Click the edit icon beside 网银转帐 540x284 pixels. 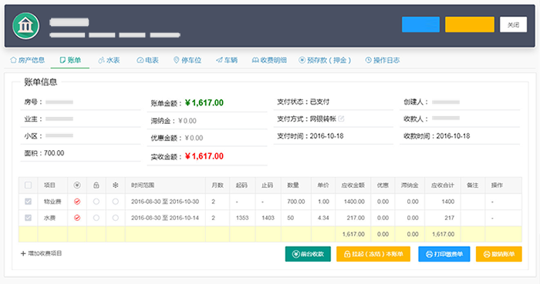click(x=341, y=119)
